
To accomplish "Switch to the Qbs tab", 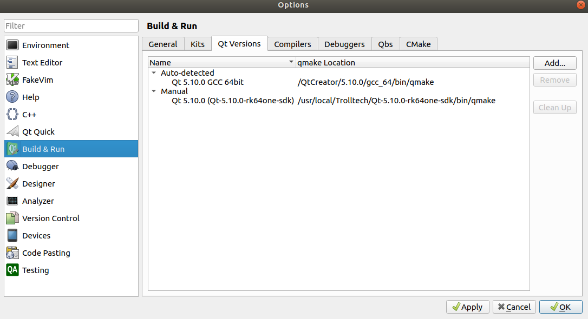I will pyautogui.click(x=385, y=44).
